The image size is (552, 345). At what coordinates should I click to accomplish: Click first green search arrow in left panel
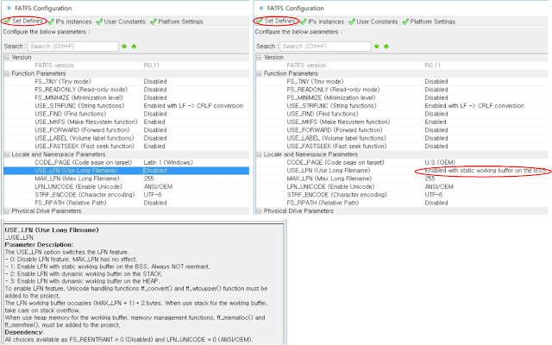[x=124, y=46]
